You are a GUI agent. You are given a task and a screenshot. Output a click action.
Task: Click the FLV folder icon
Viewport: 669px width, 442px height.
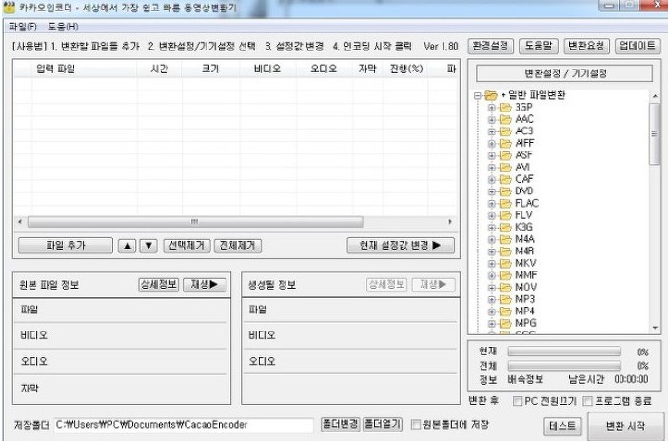[x=505, y=214]
